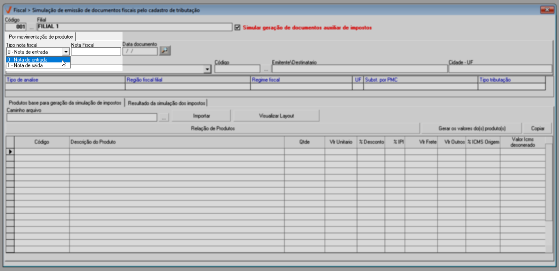Click the Caminho arquivo path field
The height and width of the screenshot is (271, 559).
coord(82,117)
